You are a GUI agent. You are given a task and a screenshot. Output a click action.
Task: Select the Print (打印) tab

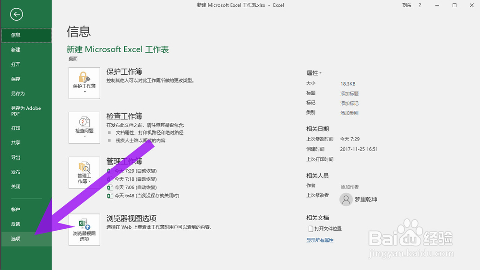coord(26,128)
